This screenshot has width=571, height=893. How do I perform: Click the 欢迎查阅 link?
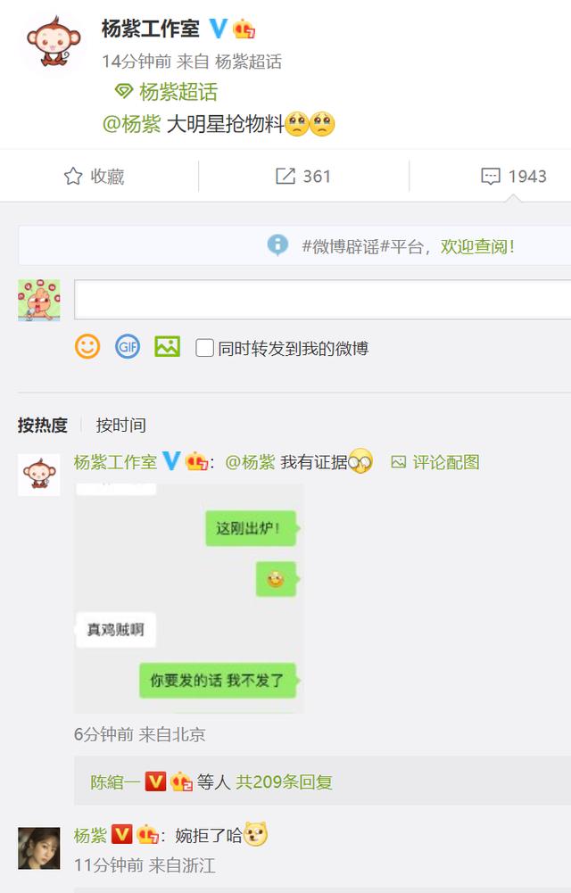477,246
